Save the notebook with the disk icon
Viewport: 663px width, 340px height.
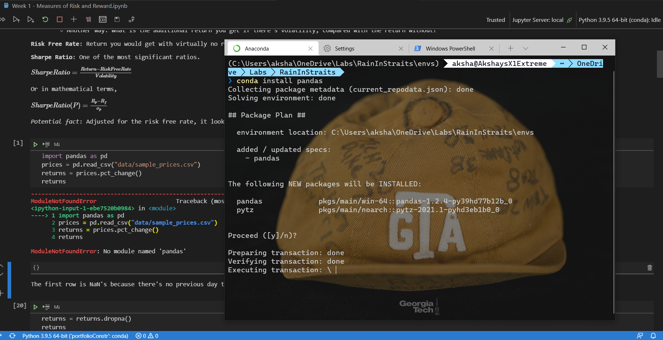[x=117, y=19]
